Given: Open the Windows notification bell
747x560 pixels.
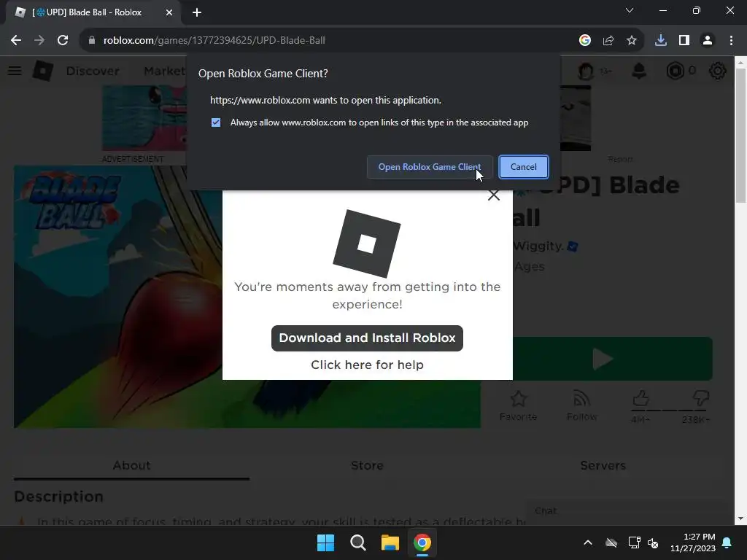Looking at the screenshot, I should tap(727, 542).
